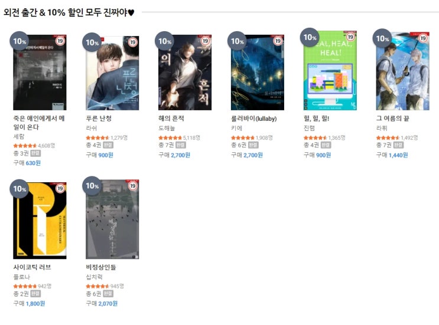The image size is (439, 325).
Task: Open the 해의 흔적 book cover
Action: 185,73
